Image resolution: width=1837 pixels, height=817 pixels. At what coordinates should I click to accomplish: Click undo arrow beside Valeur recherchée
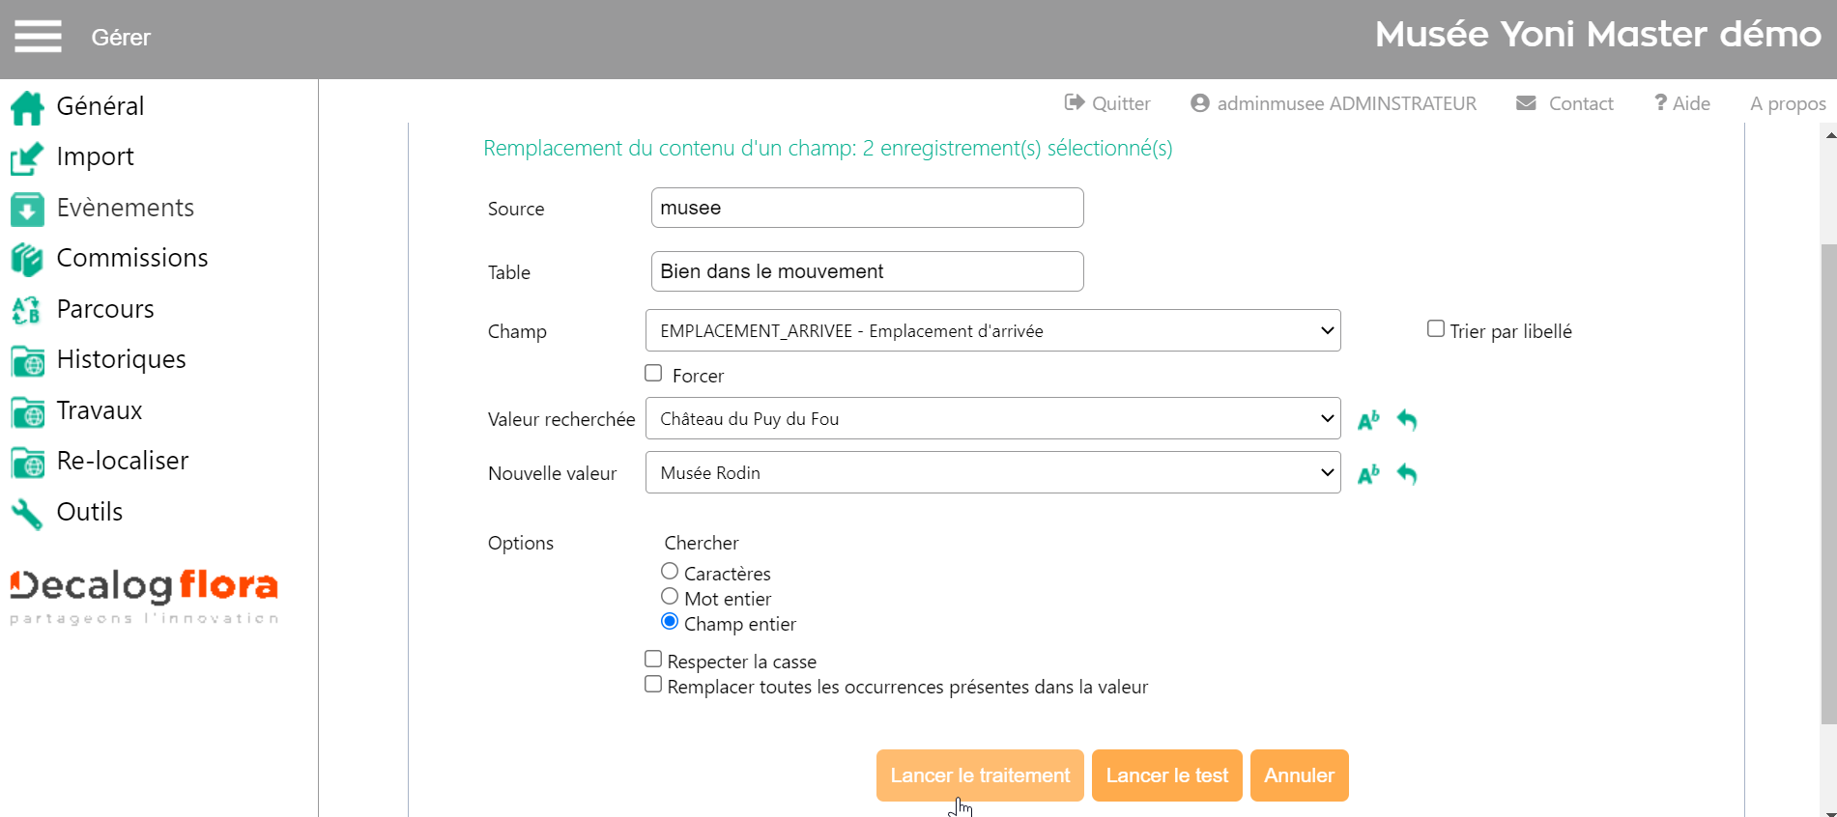tap(1407, 420)
